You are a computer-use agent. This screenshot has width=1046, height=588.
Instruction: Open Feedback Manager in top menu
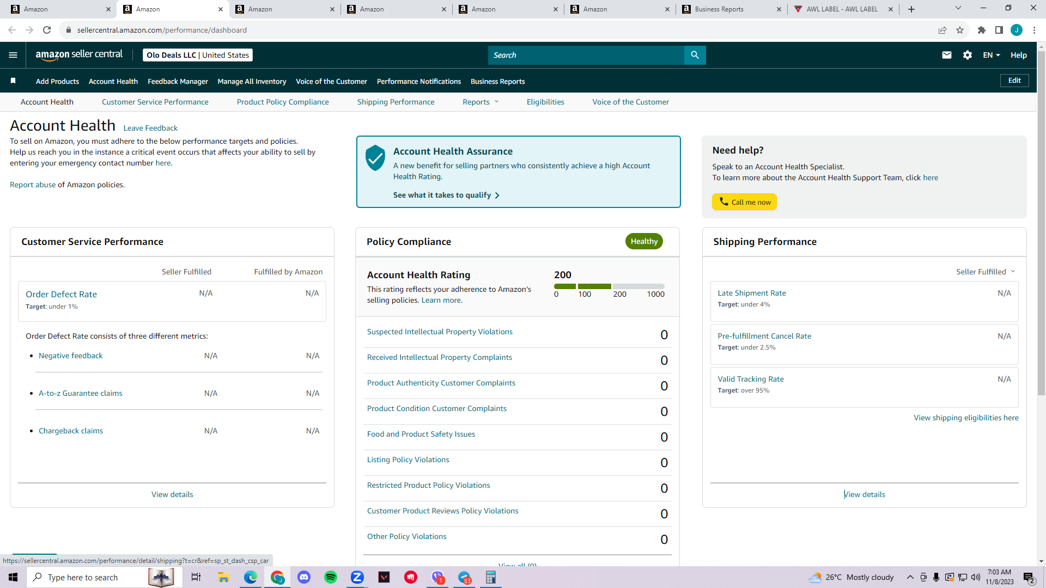(x=178, y=81)
